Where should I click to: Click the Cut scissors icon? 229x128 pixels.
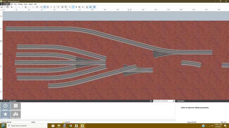tap(19, 7)
